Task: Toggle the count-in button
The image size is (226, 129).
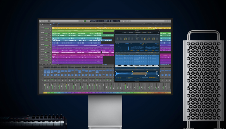Action: coord(128,21)
